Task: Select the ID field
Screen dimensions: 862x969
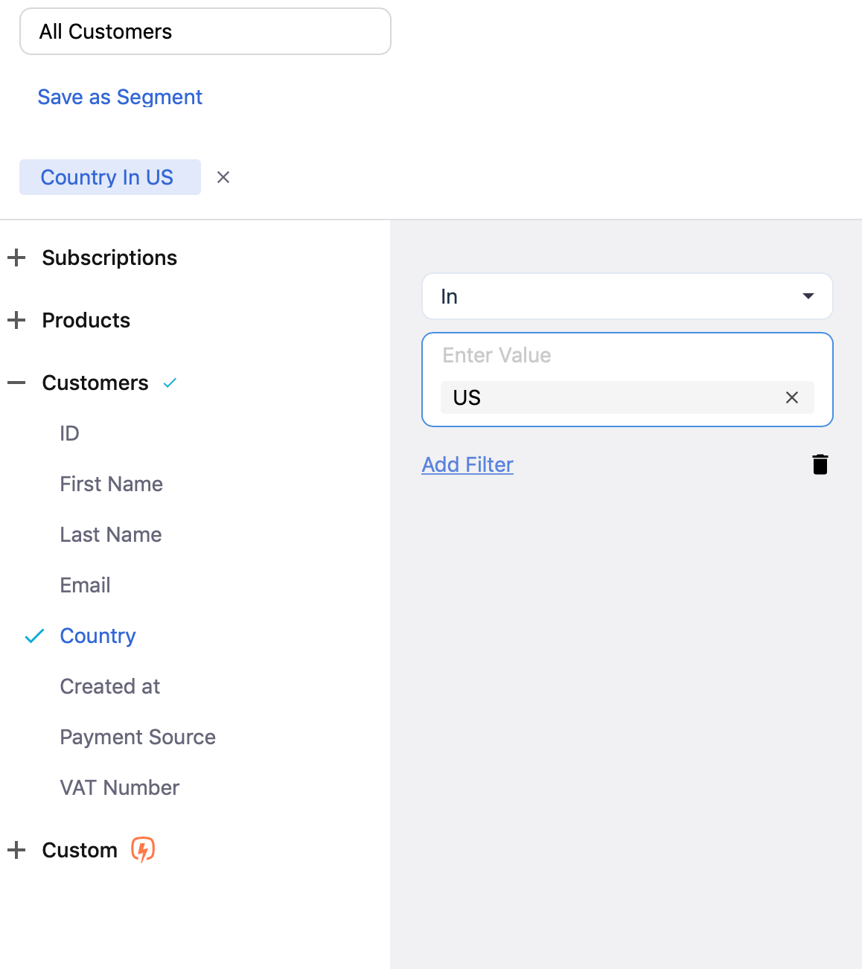Action: click(x=69, y=433)
